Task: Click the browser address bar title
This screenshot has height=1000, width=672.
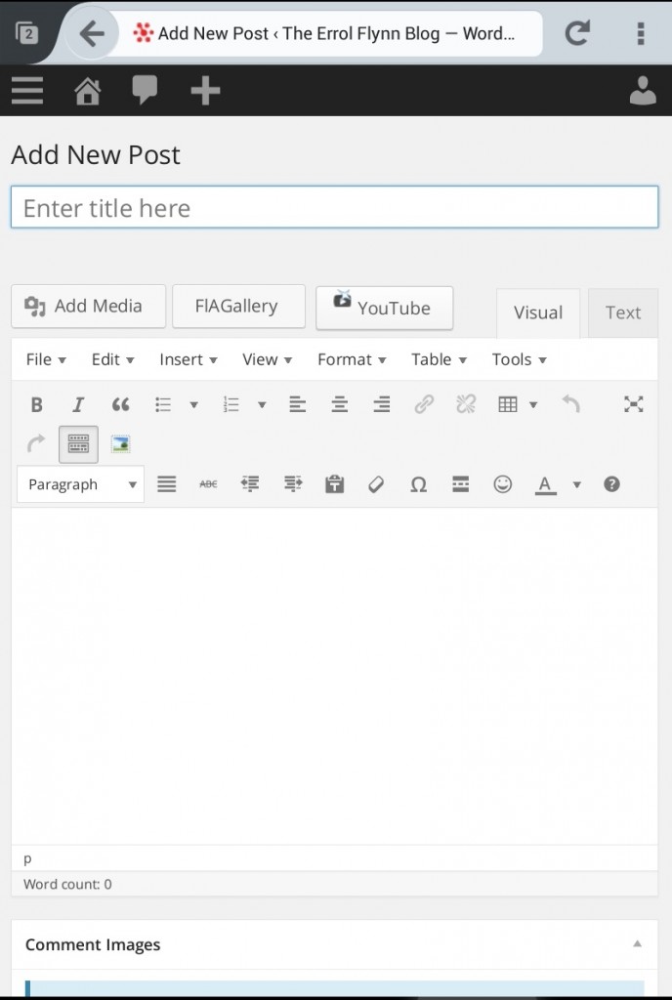Action: pyautogui.click(x=336, y=33)
